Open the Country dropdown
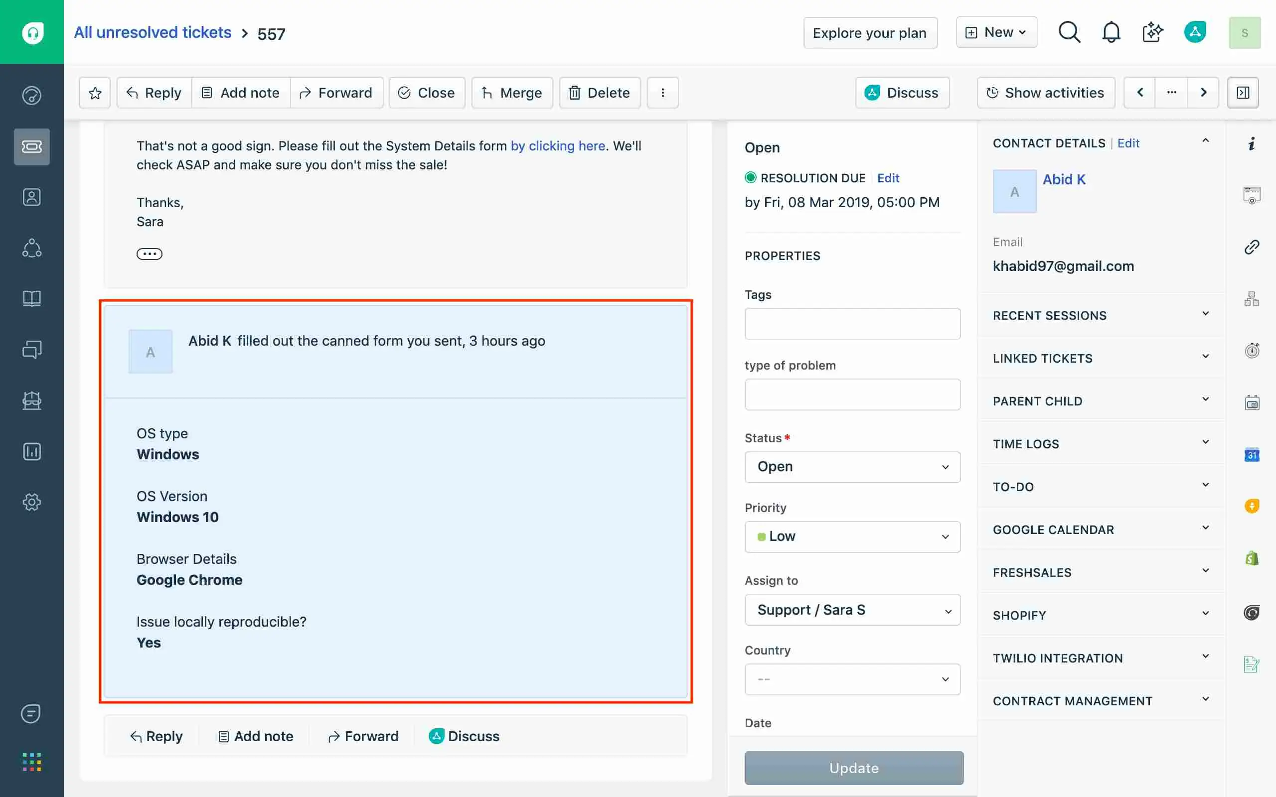The width and height of the screenshot is (1276, 797). pos(852,679)
